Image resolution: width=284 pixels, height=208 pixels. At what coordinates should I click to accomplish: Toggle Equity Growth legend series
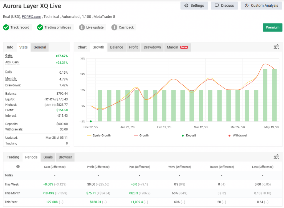99,135
